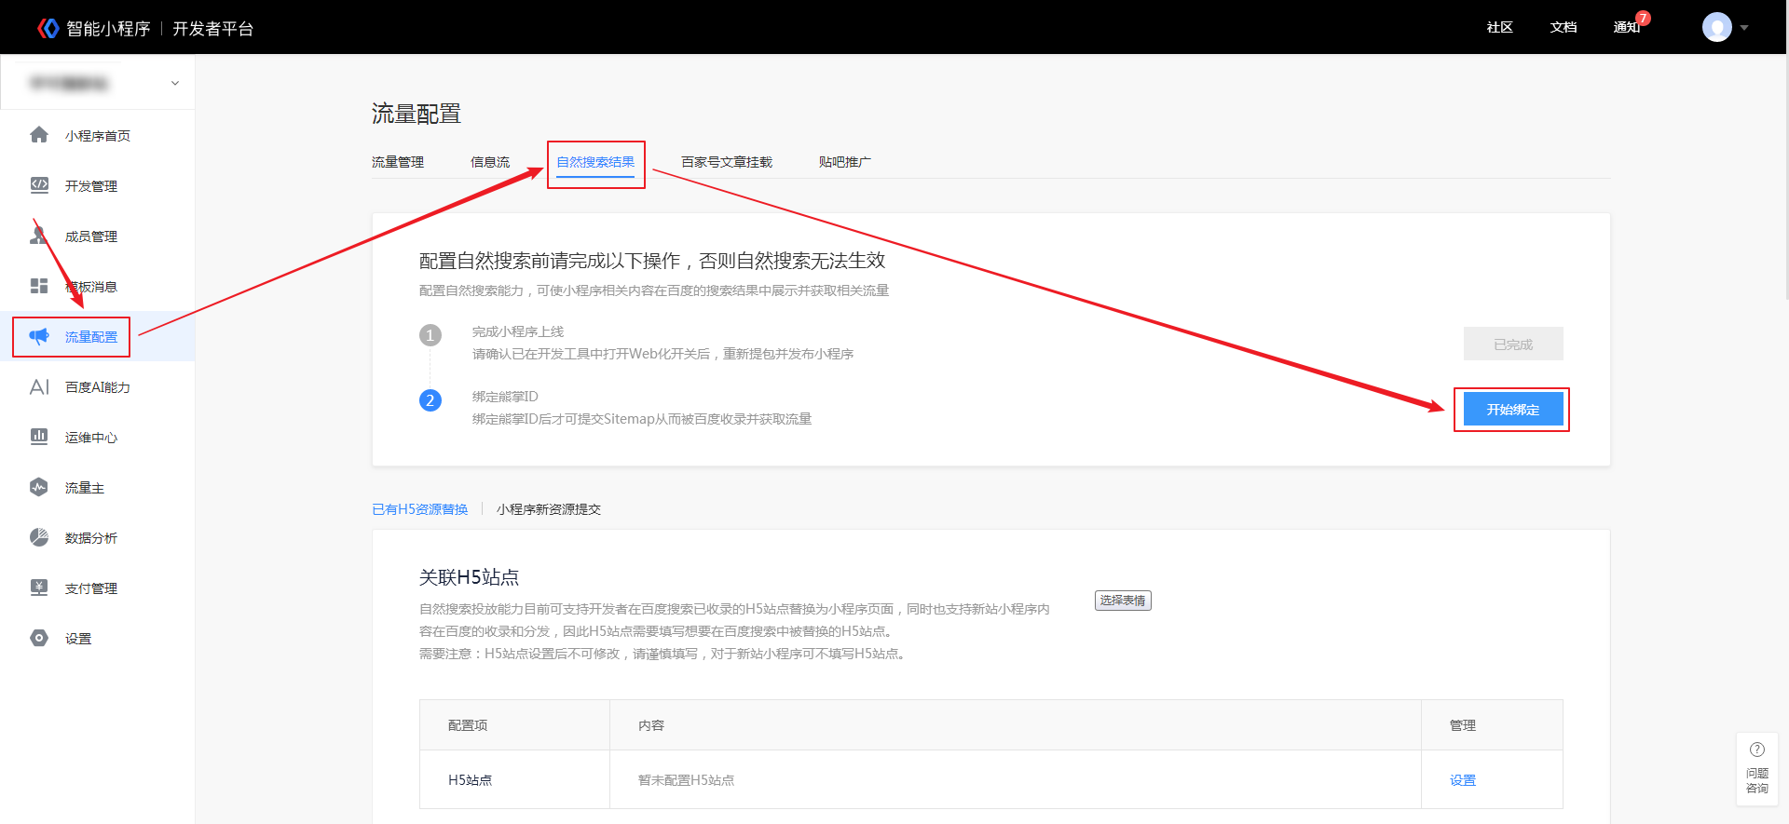Click the 关联H5站点 heading
The width and height of the screenshot is (1789, 824).
[469, 577]
